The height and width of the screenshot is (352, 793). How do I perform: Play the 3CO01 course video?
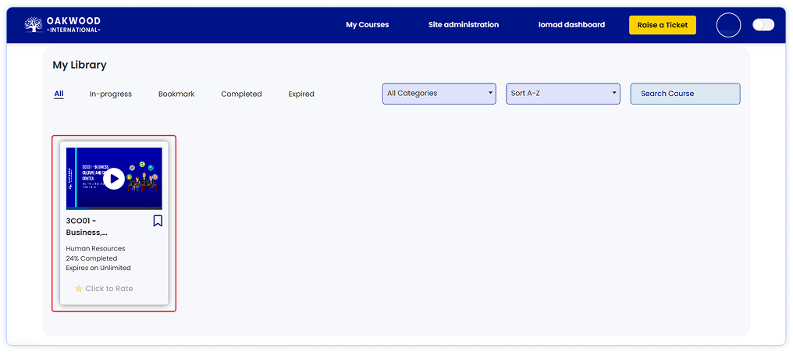pyautogui.click(x=114, y=179)
